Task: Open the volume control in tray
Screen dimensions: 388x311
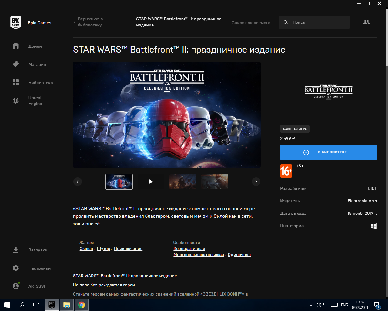Action: [318, 305]
